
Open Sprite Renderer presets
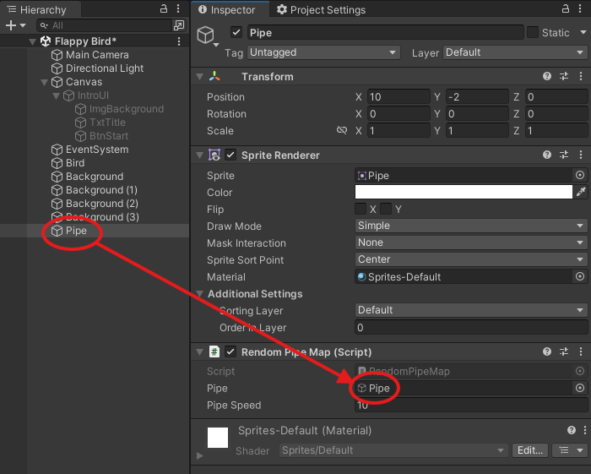coord(564,155)
